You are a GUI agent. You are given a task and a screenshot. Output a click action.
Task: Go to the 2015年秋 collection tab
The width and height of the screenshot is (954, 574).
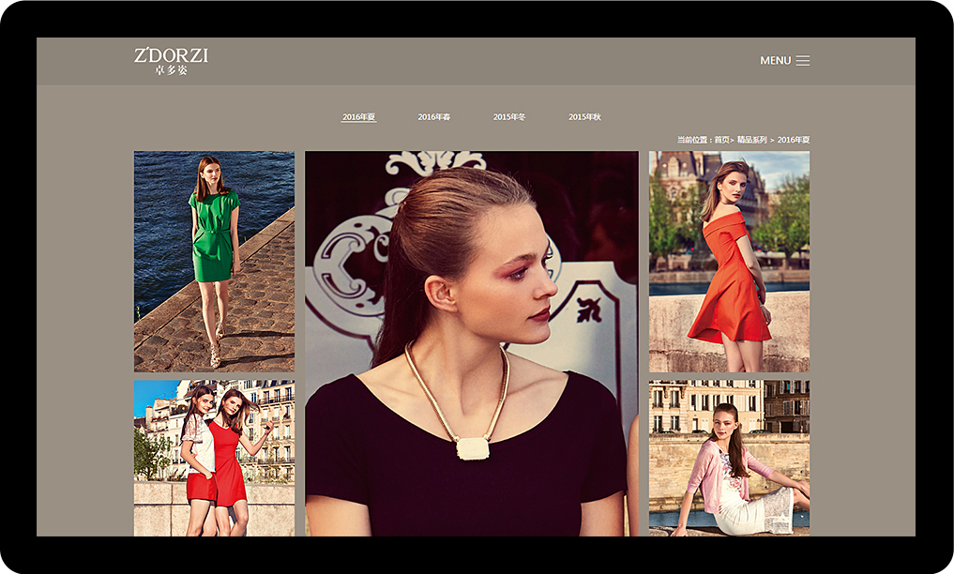tap(584, 117)
